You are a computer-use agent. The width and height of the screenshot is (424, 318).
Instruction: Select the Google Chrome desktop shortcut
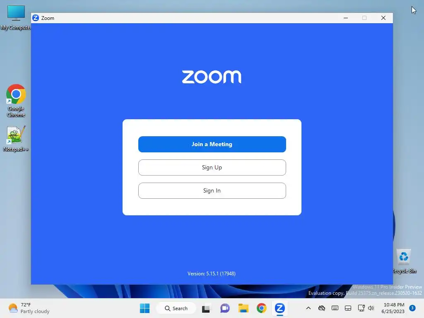16,101
